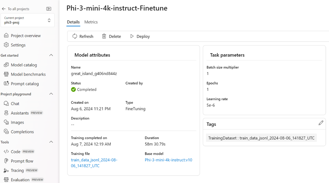
Task: Open the Phi-3-mini-4k-instruct:v10 base model link
Action: (168, 160)
